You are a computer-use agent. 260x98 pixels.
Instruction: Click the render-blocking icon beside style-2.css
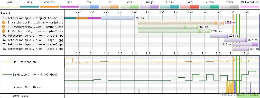pos(4,31)
